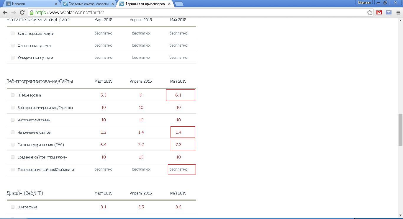Click the vertical scrollbar thumb

400,130
